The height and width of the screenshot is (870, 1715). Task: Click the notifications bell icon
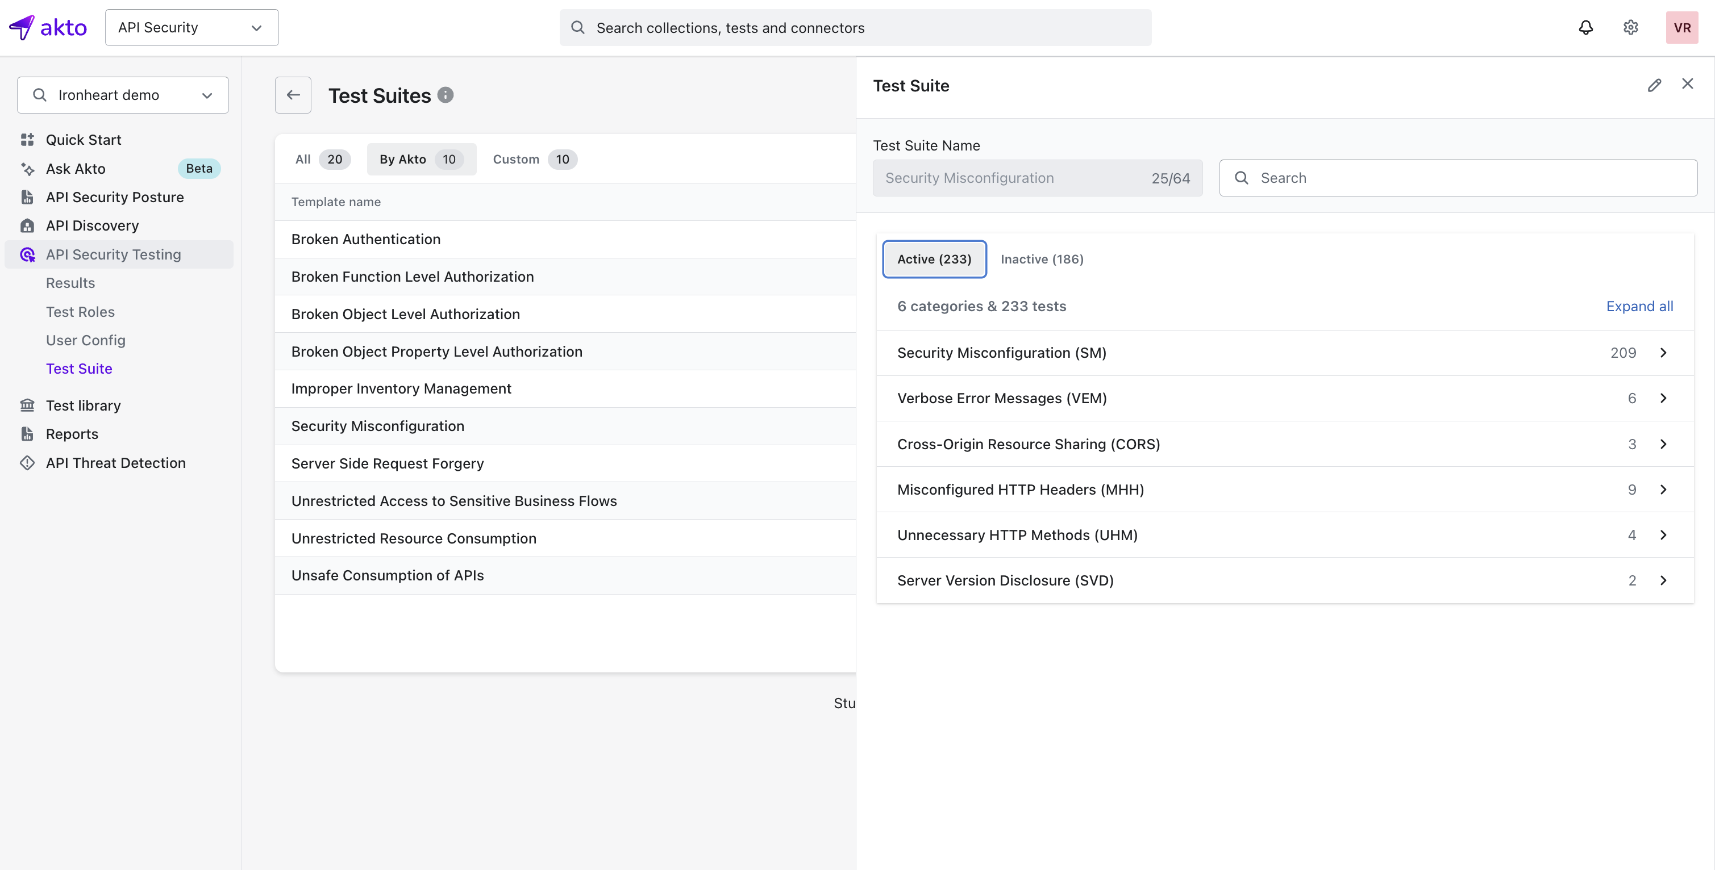(1586, 27)
